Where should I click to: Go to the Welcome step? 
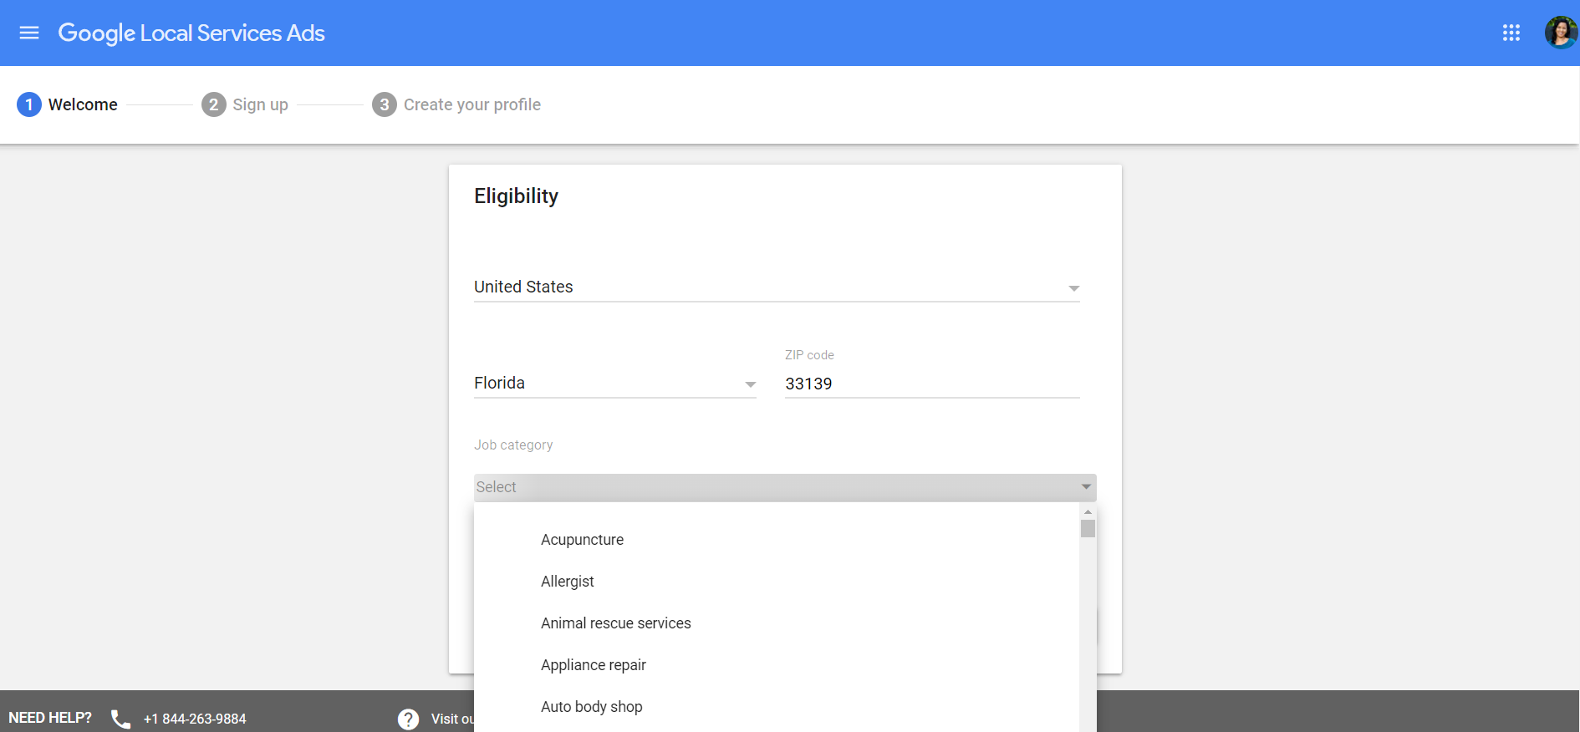point(68,104)
